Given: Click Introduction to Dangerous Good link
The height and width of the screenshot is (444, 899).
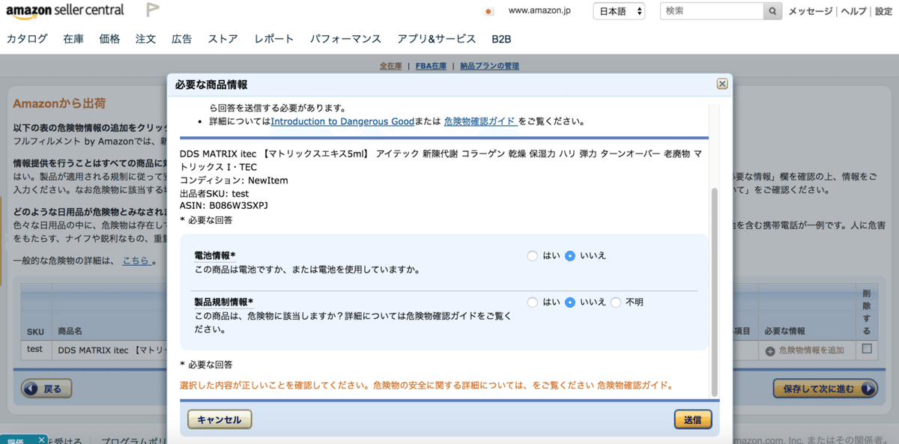Looking at the screenshot, I should (x=342, y=121).
